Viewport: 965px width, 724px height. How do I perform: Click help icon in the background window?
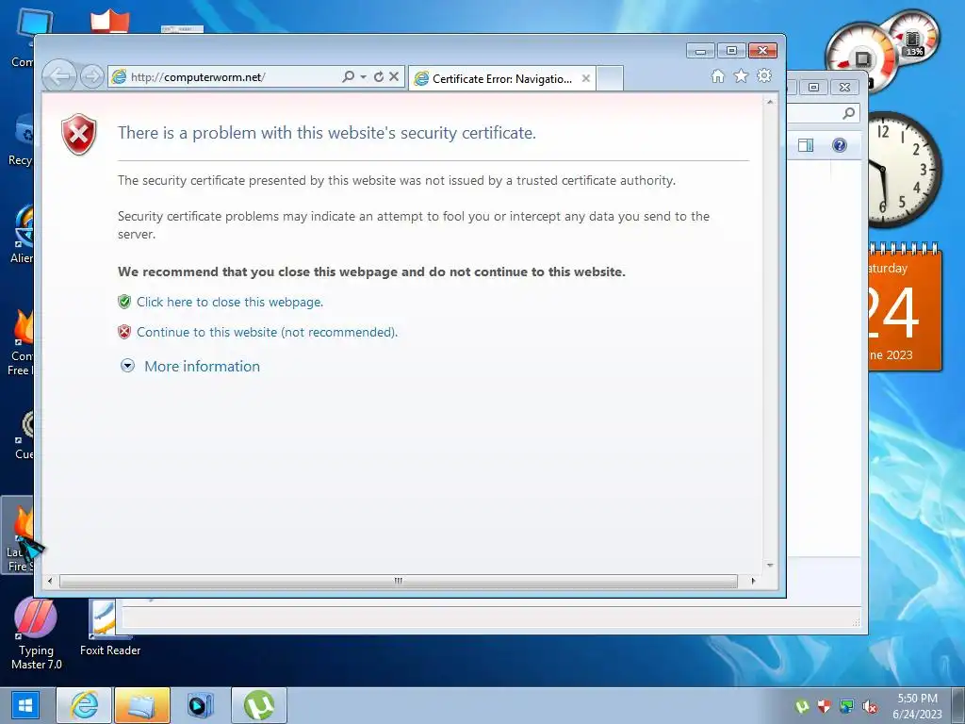[840, 145]
